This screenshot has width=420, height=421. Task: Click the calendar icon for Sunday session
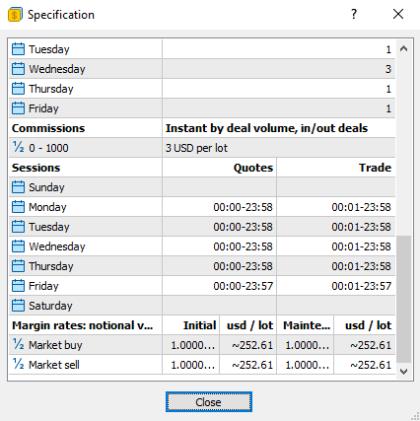pos(18,187)
